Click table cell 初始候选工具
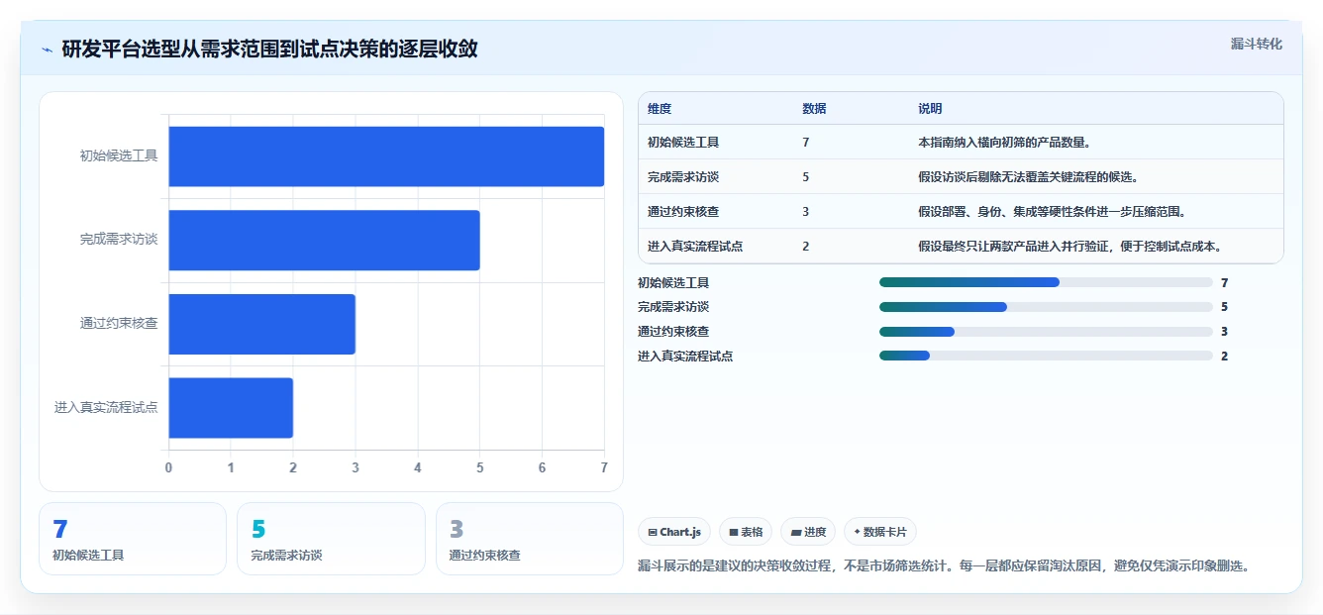1323x615 pixels. coord(683,143)
